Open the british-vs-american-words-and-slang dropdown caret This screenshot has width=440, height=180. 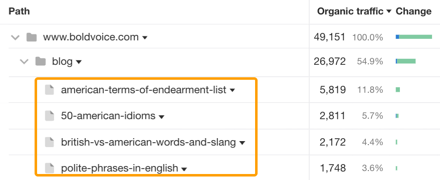pos(242,143)
